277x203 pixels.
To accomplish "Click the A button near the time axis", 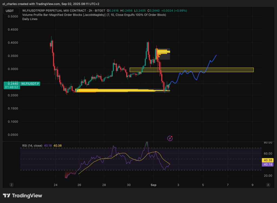I will click(268, 185).
